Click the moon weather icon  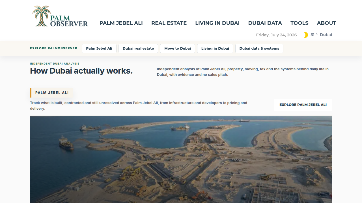306,35
